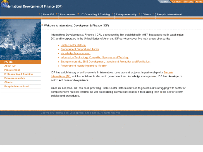Screen dimensions: 203x152
Task: Open About IDF in left sidebar
Action: coord(10,66)
